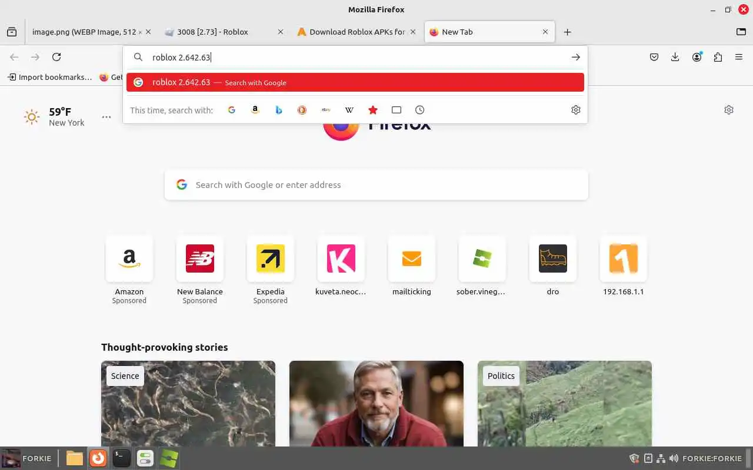Image resolution: width=753 pixels, height=470 pixels.
Task: Click Firefox icon in taskbar
Action: pyautogui.click(x=98, y=458)
